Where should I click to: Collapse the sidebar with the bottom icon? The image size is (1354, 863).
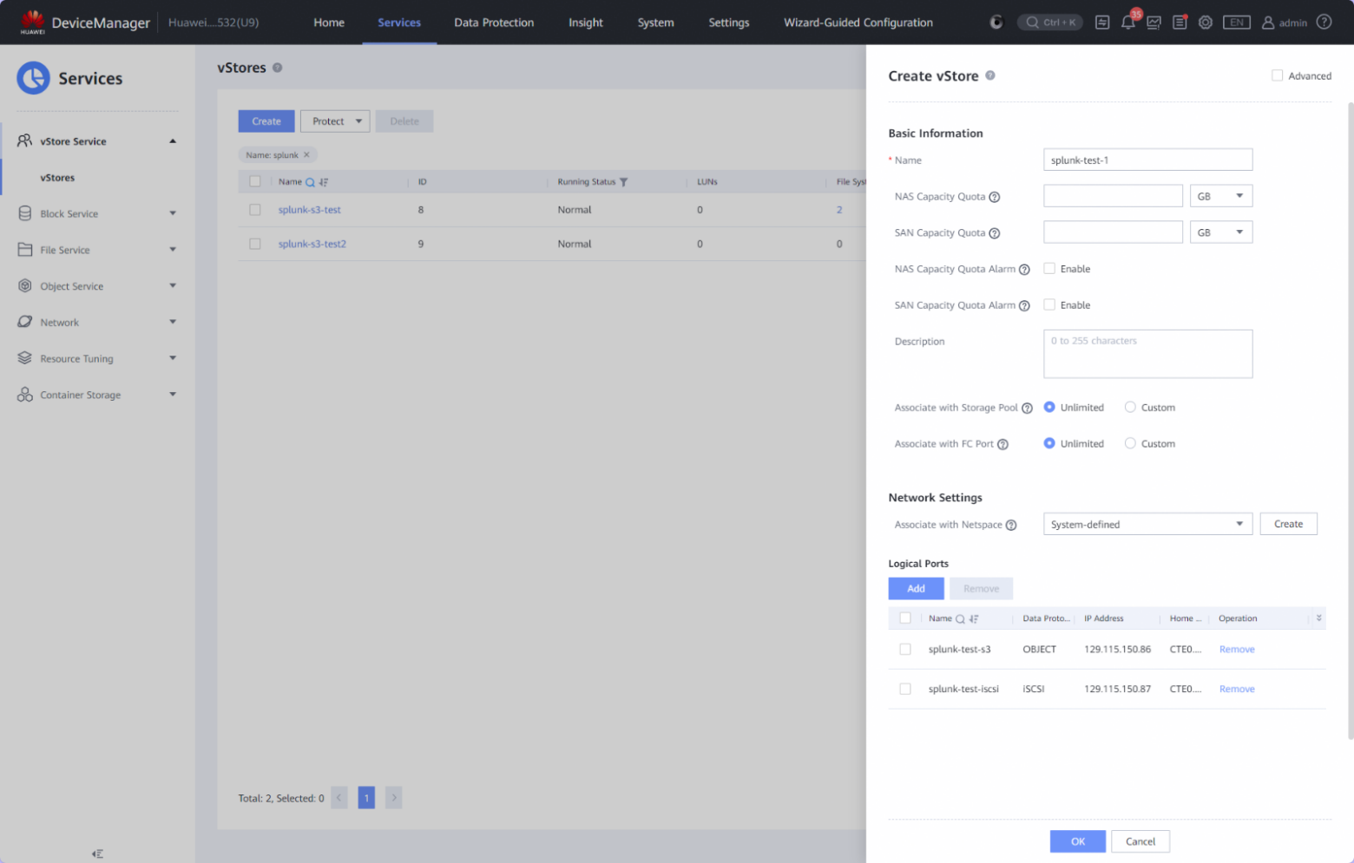(97, 853)
